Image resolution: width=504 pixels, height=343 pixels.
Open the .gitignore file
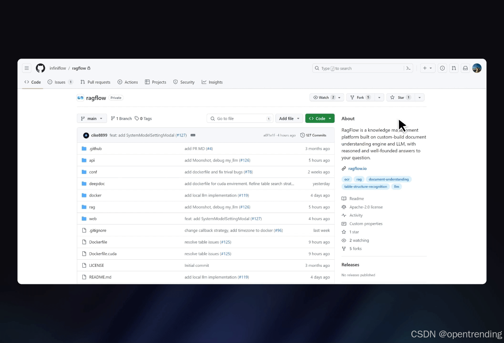coord(97,231)
